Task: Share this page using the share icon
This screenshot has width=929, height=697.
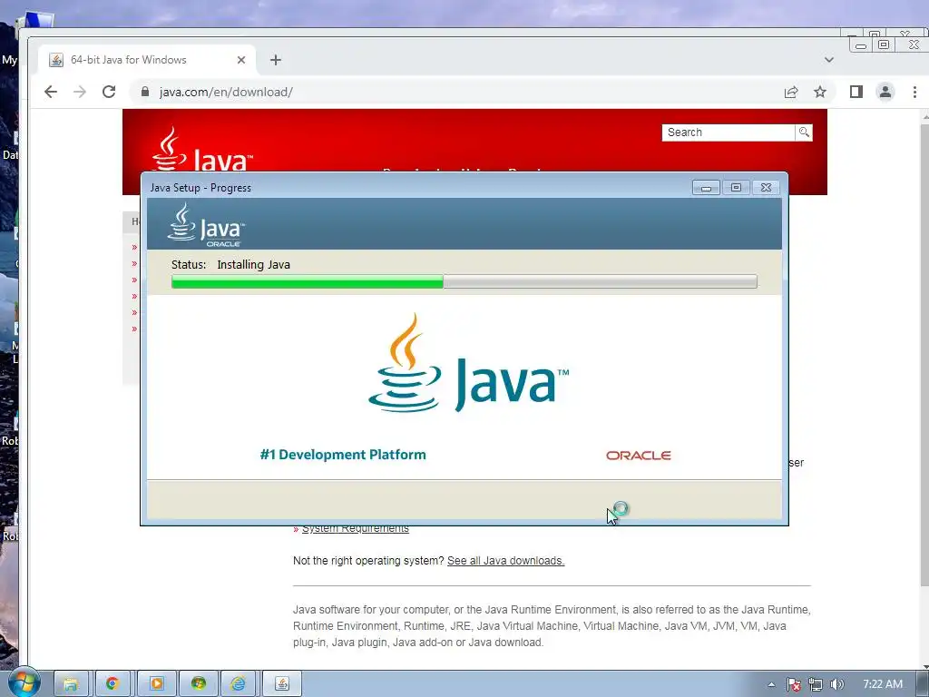Action: (791, 92)
